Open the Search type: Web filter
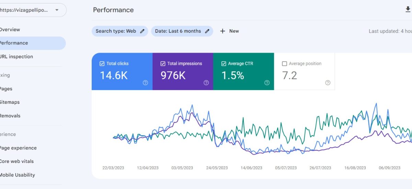The width and height of the screenshot is (412, 189). coord(116,31)
